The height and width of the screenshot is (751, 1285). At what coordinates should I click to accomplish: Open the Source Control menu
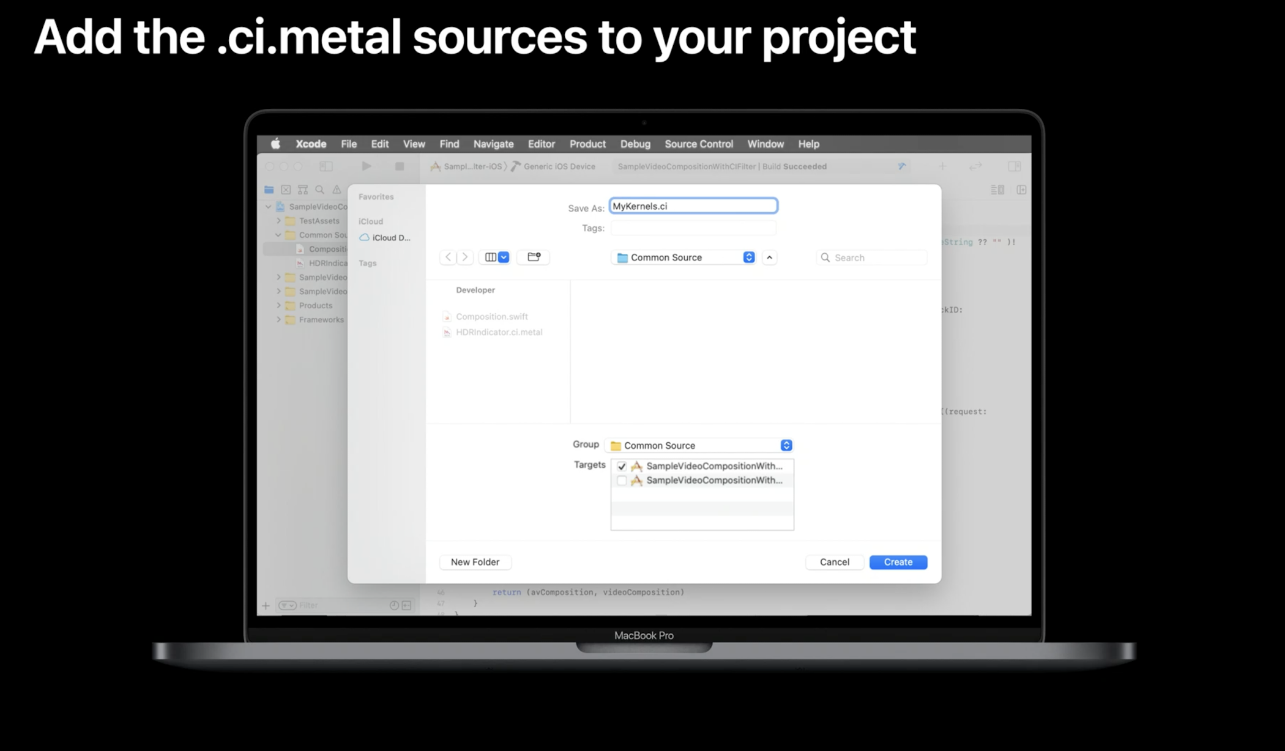[699, 144]
